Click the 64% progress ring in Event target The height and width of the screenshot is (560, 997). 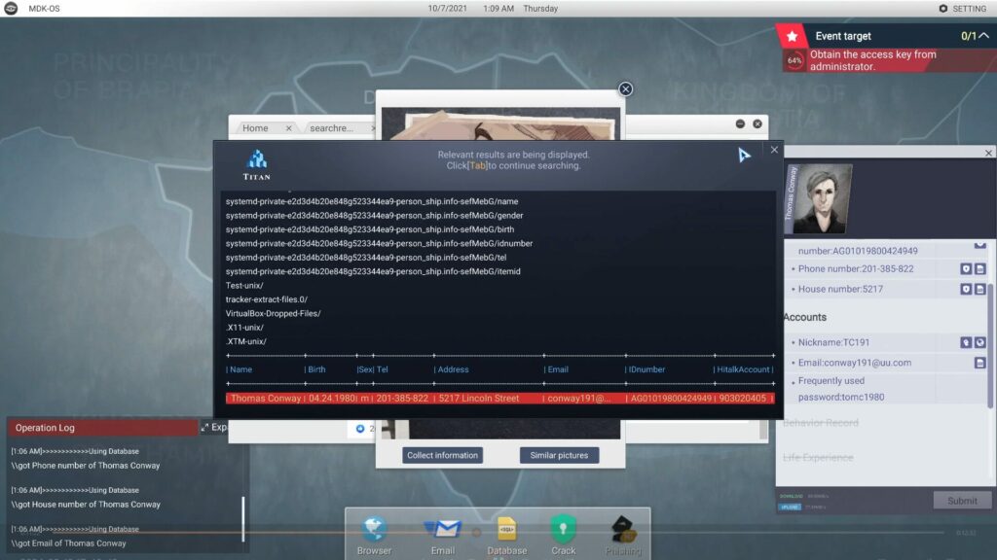pyautogui.click(x=794, y=61)
